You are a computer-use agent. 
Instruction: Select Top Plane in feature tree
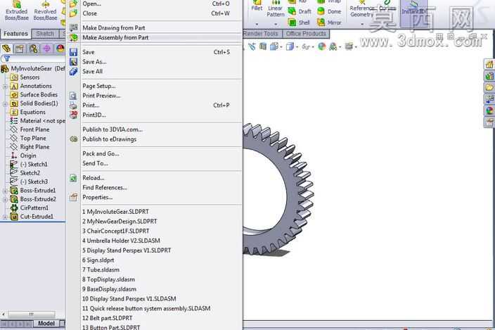tap(28, 139)
